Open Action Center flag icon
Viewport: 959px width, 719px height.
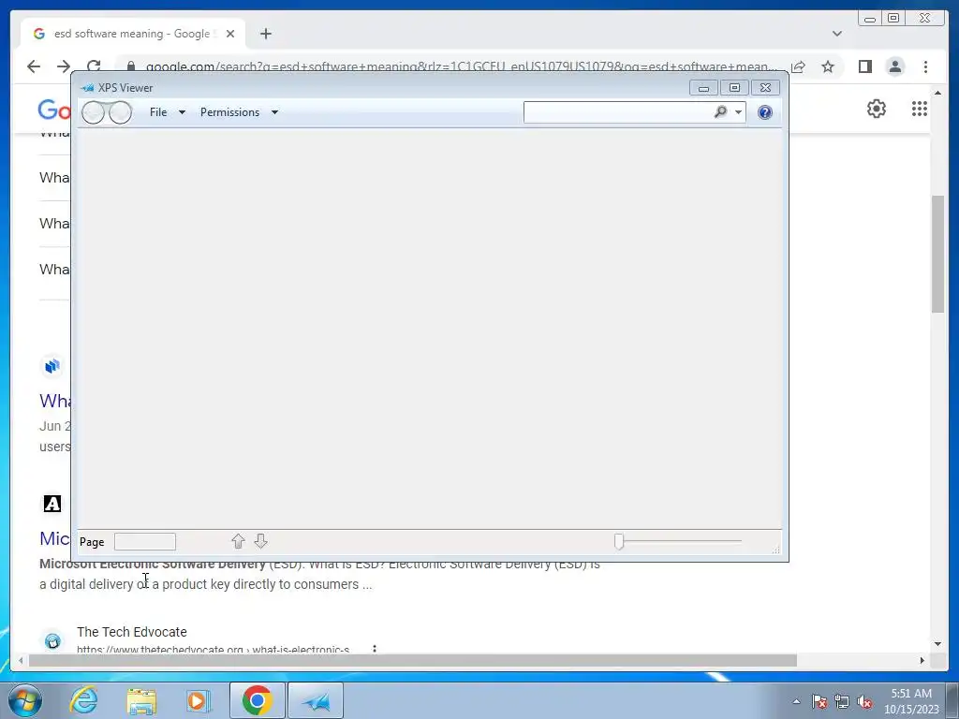819,701
